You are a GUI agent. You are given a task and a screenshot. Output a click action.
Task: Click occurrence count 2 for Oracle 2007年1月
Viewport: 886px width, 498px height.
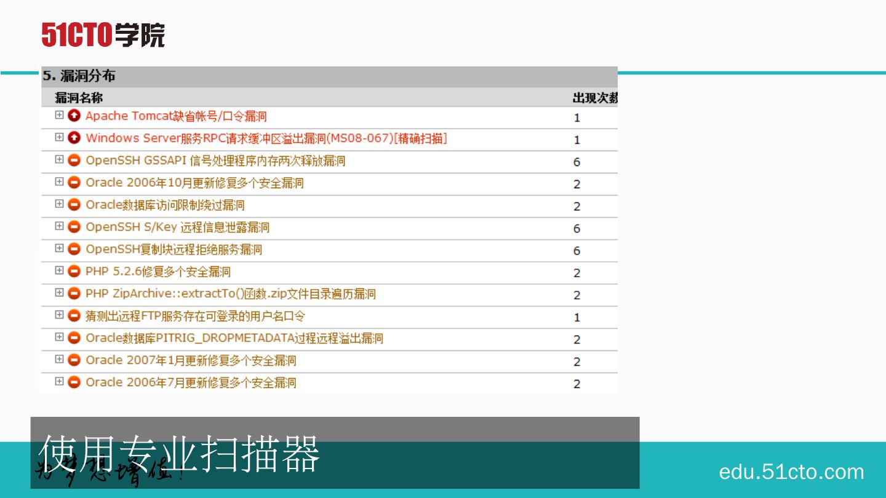(577, 362)
